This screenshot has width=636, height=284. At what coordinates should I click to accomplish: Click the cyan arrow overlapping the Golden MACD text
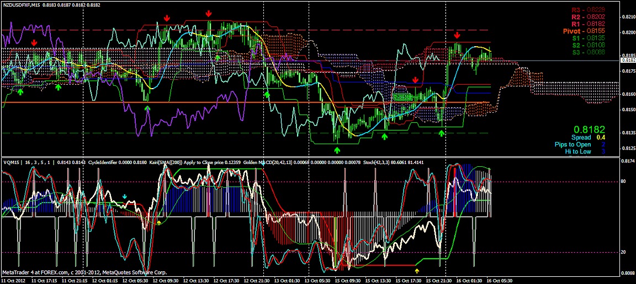(263, 163)
